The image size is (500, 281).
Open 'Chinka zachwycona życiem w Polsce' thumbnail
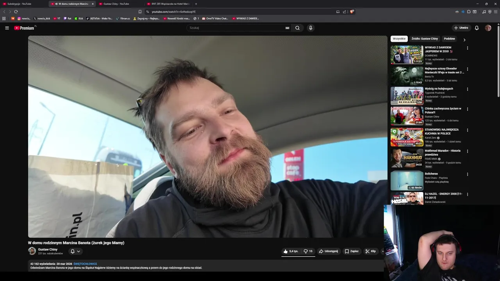[407, 116]
